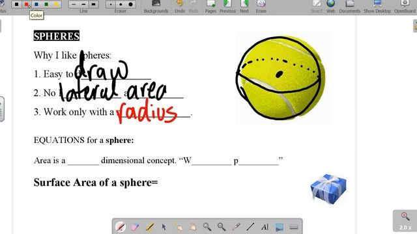The height and width of the screenshot is (234, 417).
Task: Select the Eraser tool in bottom palette
Action: tap(135, 227)
